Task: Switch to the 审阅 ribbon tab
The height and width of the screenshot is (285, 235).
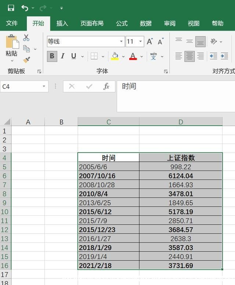Action: (170, 23)
